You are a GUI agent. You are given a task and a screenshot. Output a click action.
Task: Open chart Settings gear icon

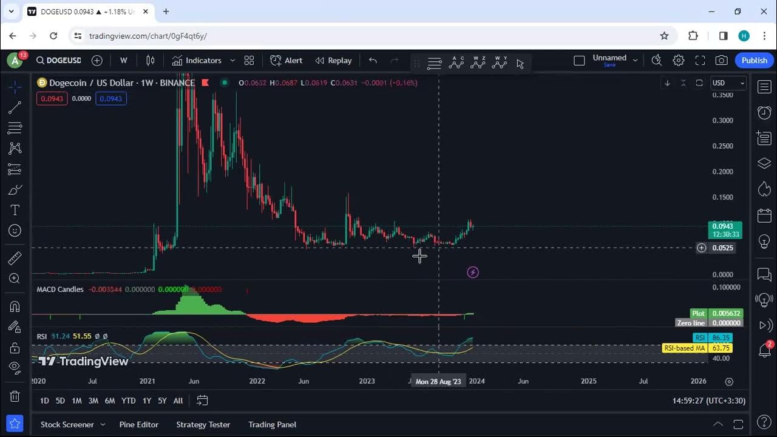pyautogui.click(x=679, y=60)
